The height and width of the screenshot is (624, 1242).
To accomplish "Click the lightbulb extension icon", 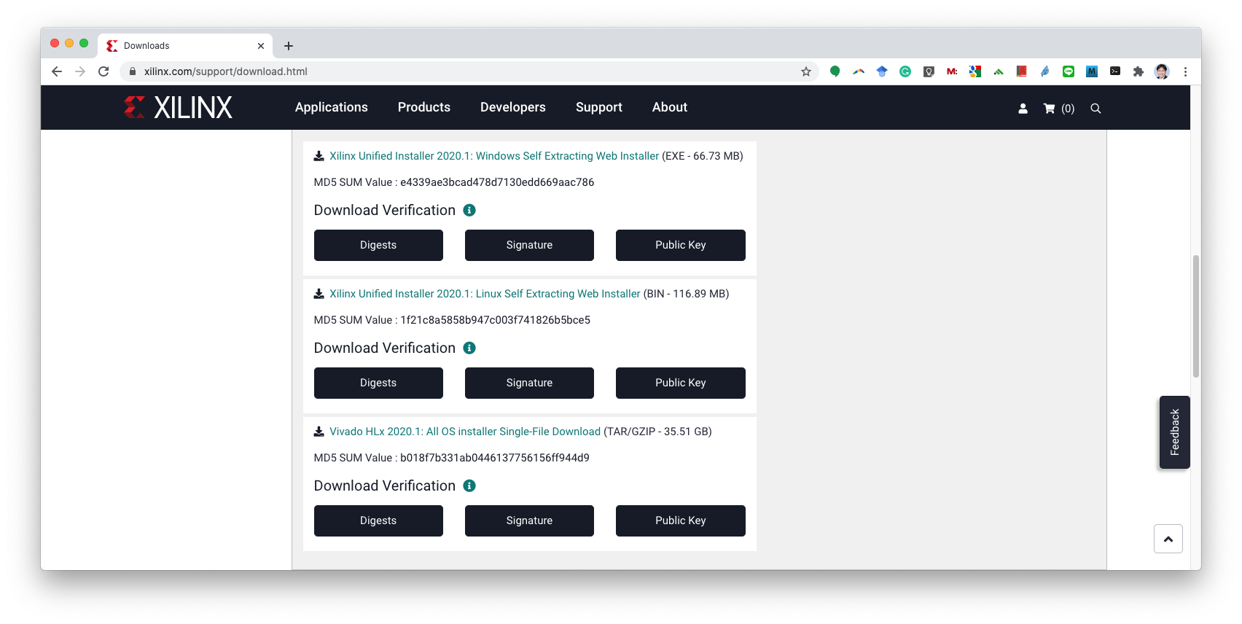I will pos(929,71).
